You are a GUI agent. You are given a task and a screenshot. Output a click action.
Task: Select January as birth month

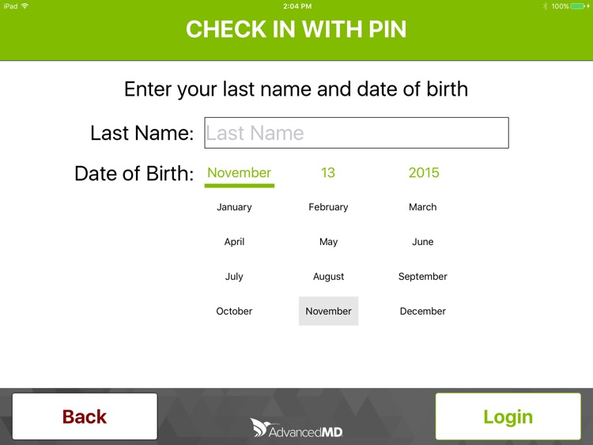234,207
